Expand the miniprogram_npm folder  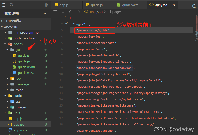click(x=5, y=32)
